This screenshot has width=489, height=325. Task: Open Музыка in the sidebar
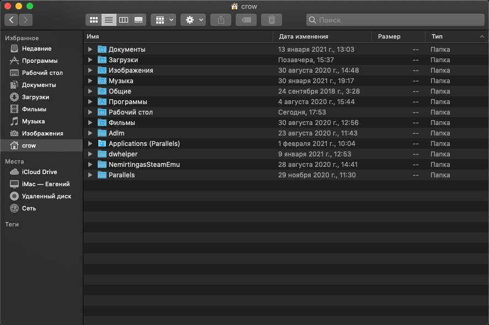(x=41, y=121)
